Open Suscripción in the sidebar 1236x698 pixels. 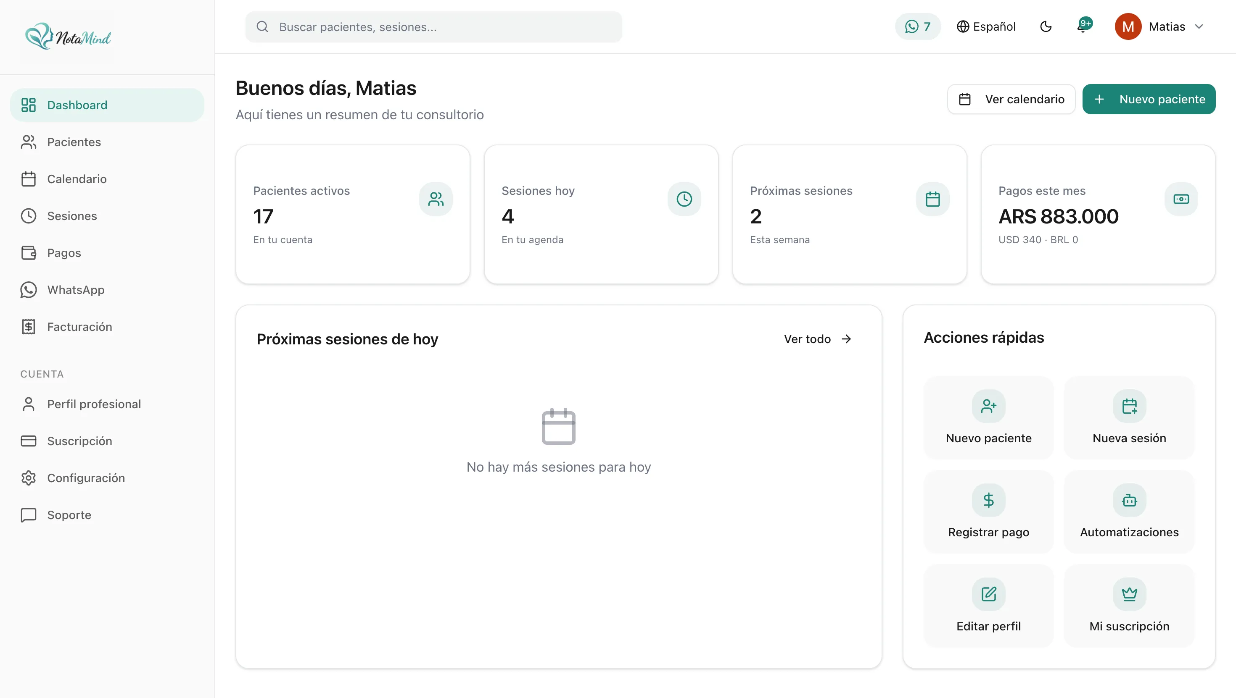pos(107,441)
